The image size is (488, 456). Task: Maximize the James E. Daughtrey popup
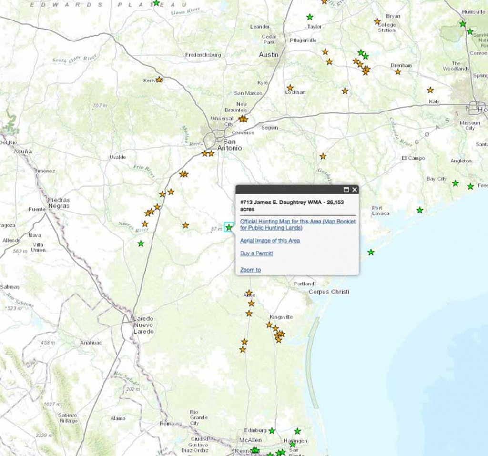pyautogui.click(x=346, y=189)
